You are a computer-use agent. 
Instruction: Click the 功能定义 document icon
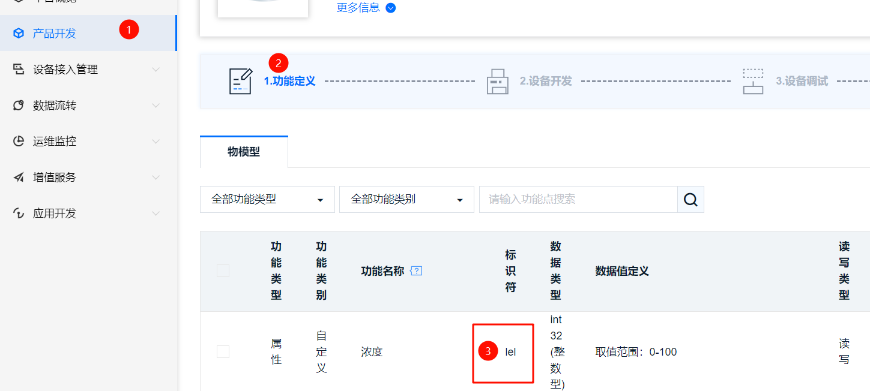click(240, 81)
